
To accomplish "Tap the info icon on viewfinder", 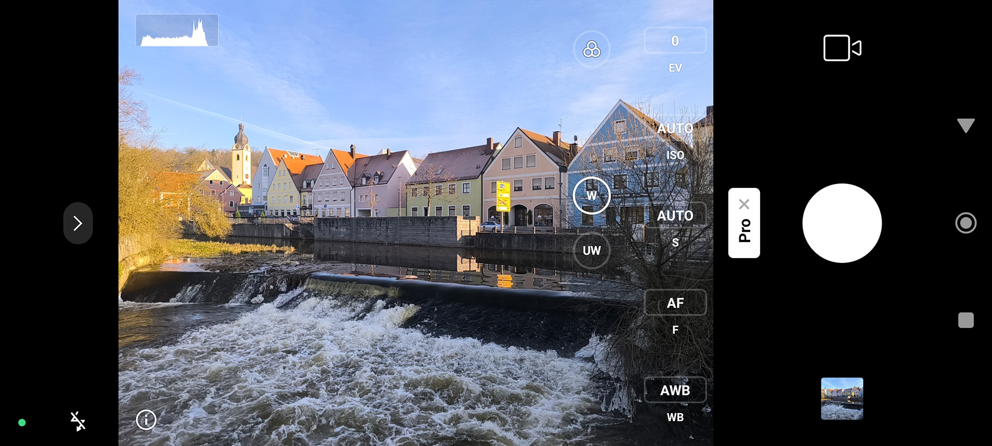I will click(146, 420).
